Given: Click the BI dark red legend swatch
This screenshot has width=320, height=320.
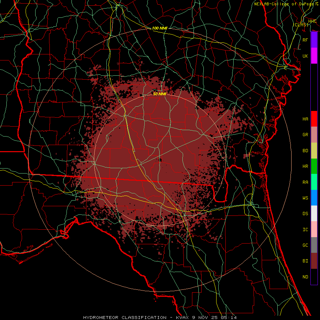Looking at the screenshot, I should coord(314,261).
